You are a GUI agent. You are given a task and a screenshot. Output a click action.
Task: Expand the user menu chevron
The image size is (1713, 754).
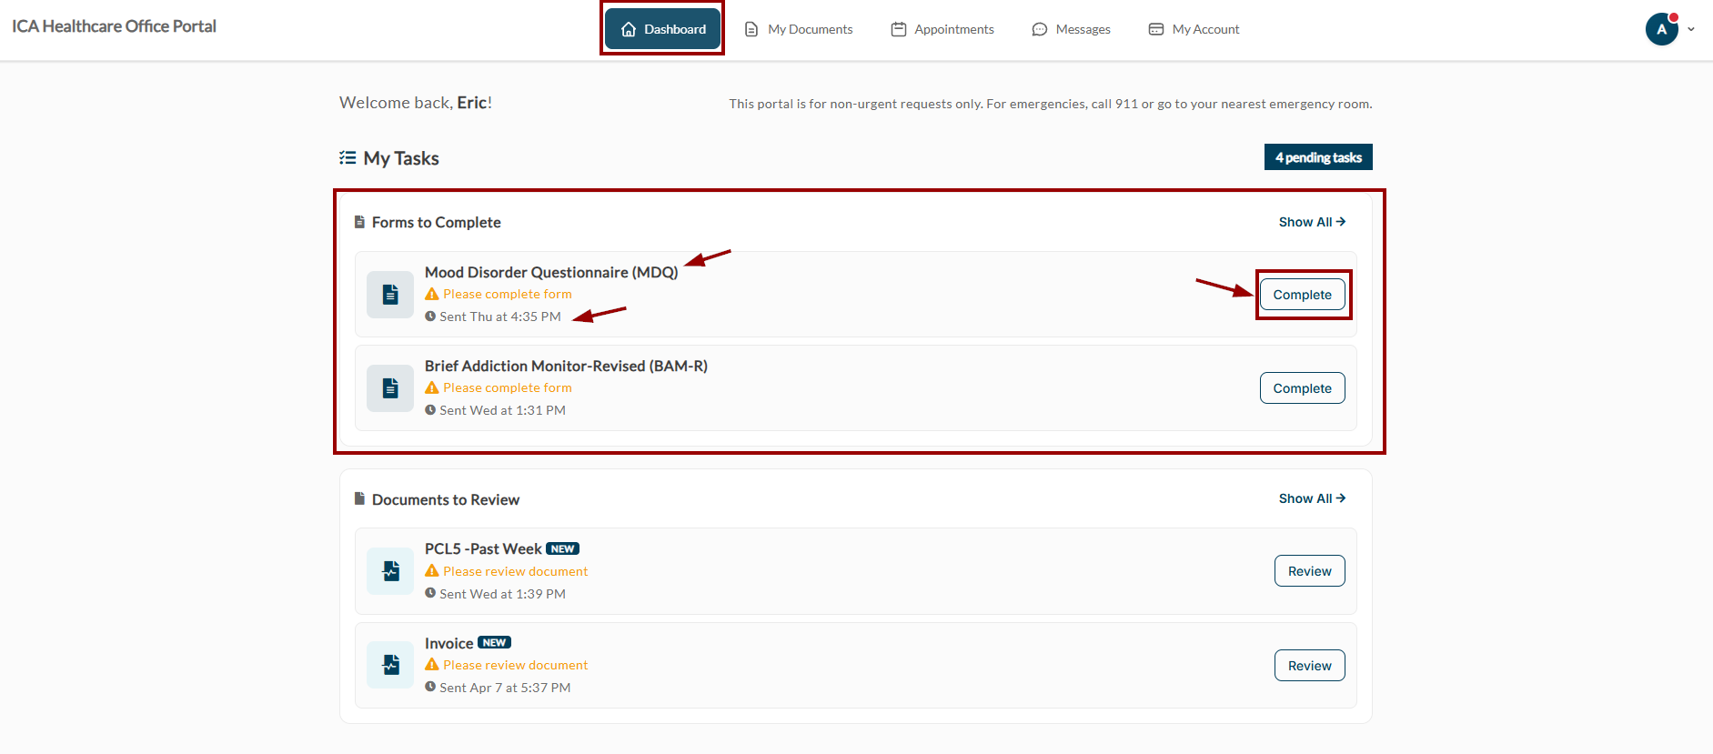(x=1691, y=29)
